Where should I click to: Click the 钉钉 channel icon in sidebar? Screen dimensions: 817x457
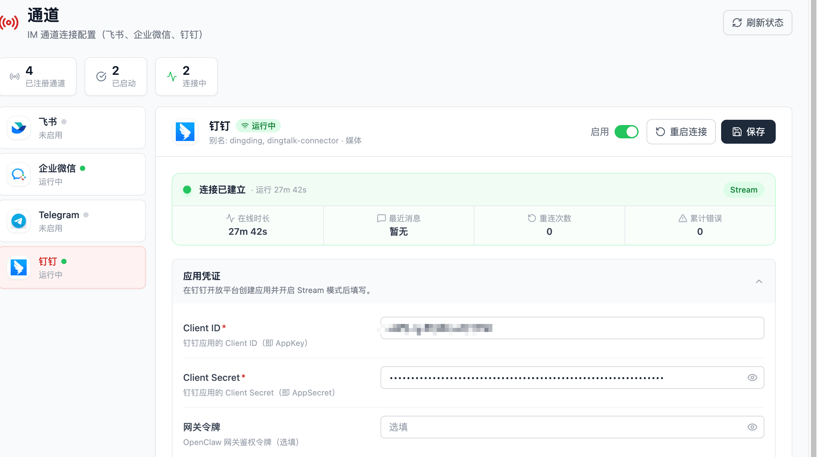point(19,267)
